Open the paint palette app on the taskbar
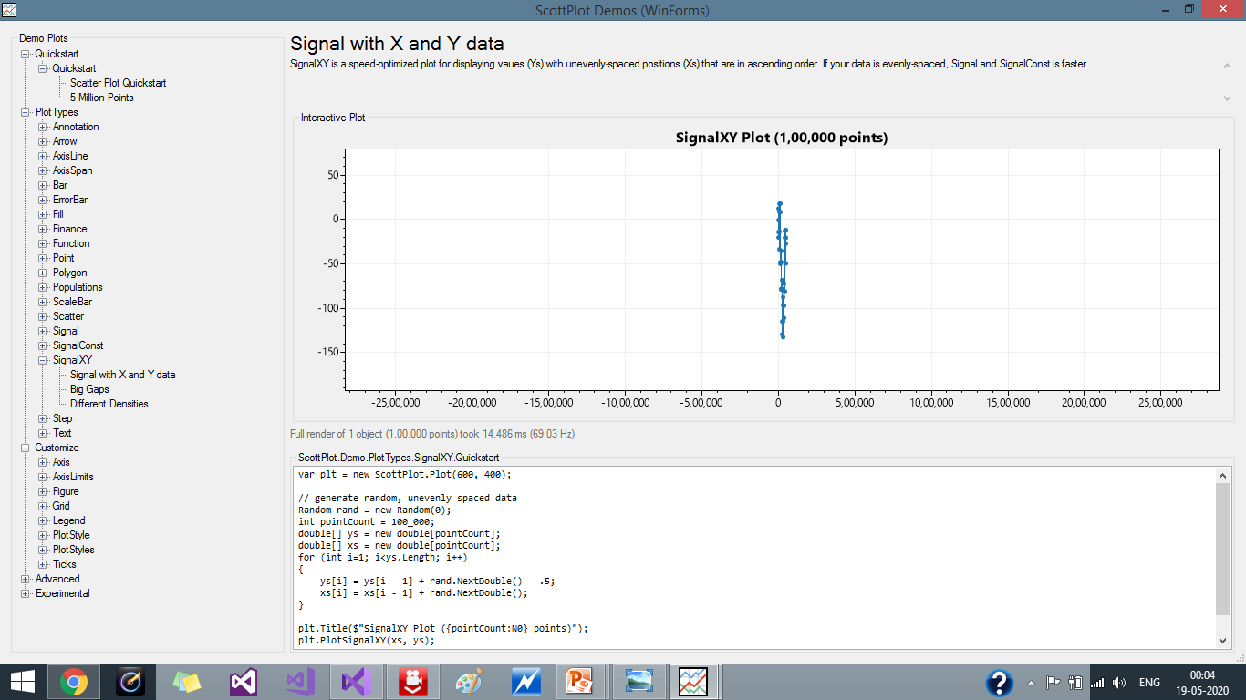This screenshot has height=700, width=1246. click(468, 681)
